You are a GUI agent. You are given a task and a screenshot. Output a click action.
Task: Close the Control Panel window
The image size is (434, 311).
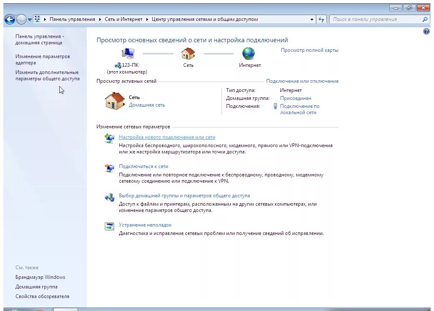(423, 8)
